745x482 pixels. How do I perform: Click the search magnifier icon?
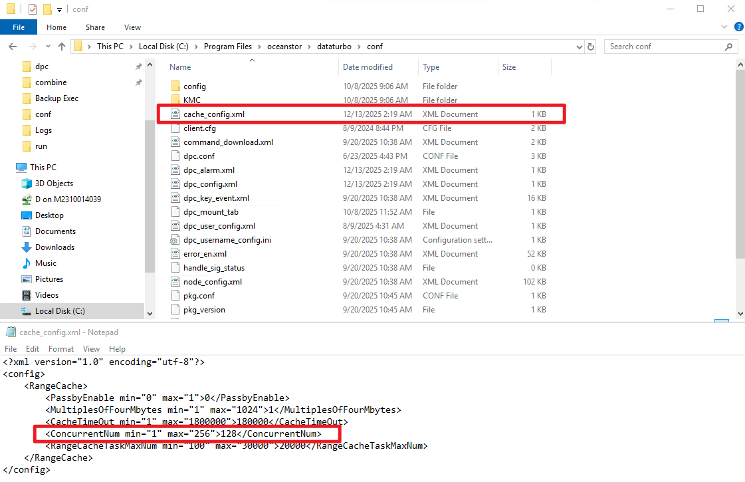[x=729, y=47]
